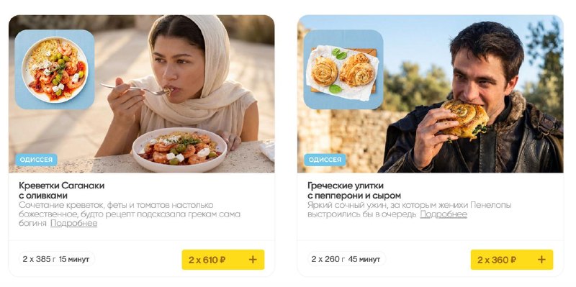Image resolution: width=576 pixels, height=287 pixels.
Task: Click ОДИССЕЯ badge on the snails card
Action: click(325, 160)
